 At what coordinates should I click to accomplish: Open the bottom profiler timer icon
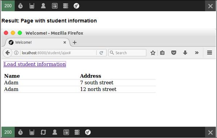[20, 132]
